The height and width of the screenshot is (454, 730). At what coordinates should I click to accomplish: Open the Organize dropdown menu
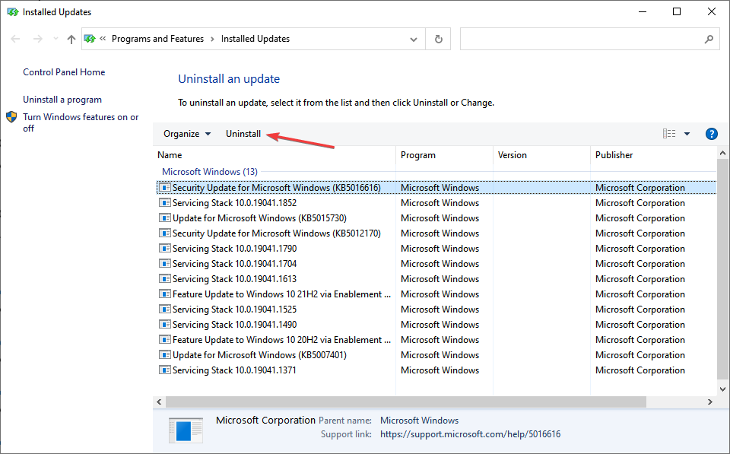click(x=187, y=134)
